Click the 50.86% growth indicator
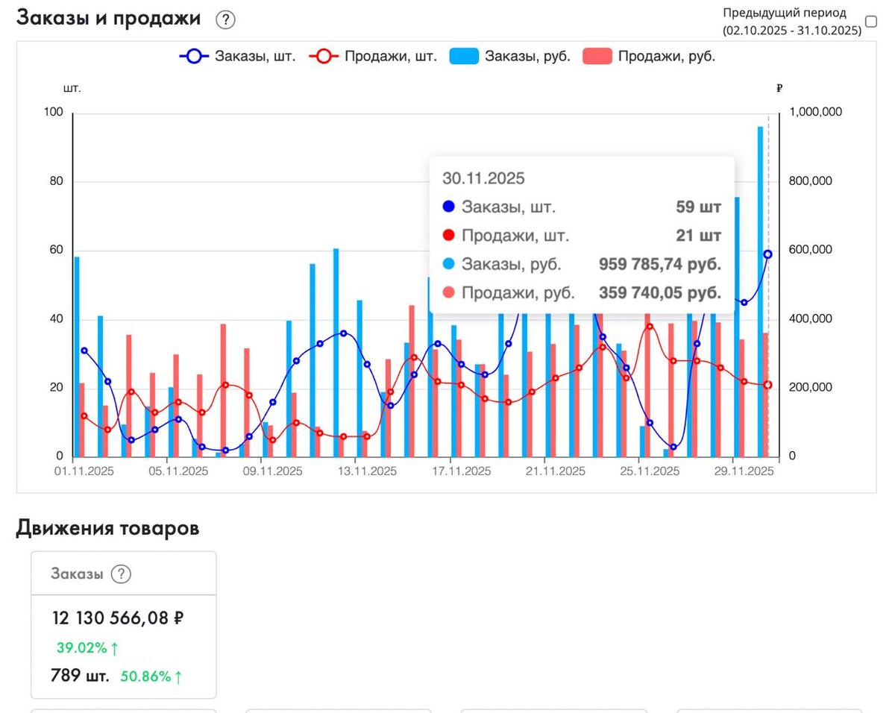This screenshot has width=895, height=713. tap(151, 677)
